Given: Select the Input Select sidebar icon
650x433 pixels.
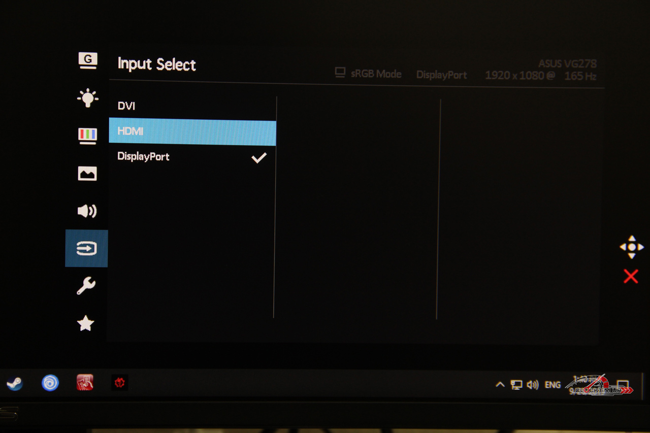Looking at the screenshot, I should tap(86, 248).
